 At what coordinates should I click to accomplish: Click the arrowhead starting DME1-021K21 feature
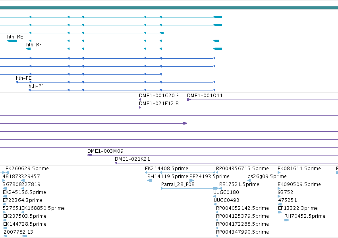pos(116,163)
